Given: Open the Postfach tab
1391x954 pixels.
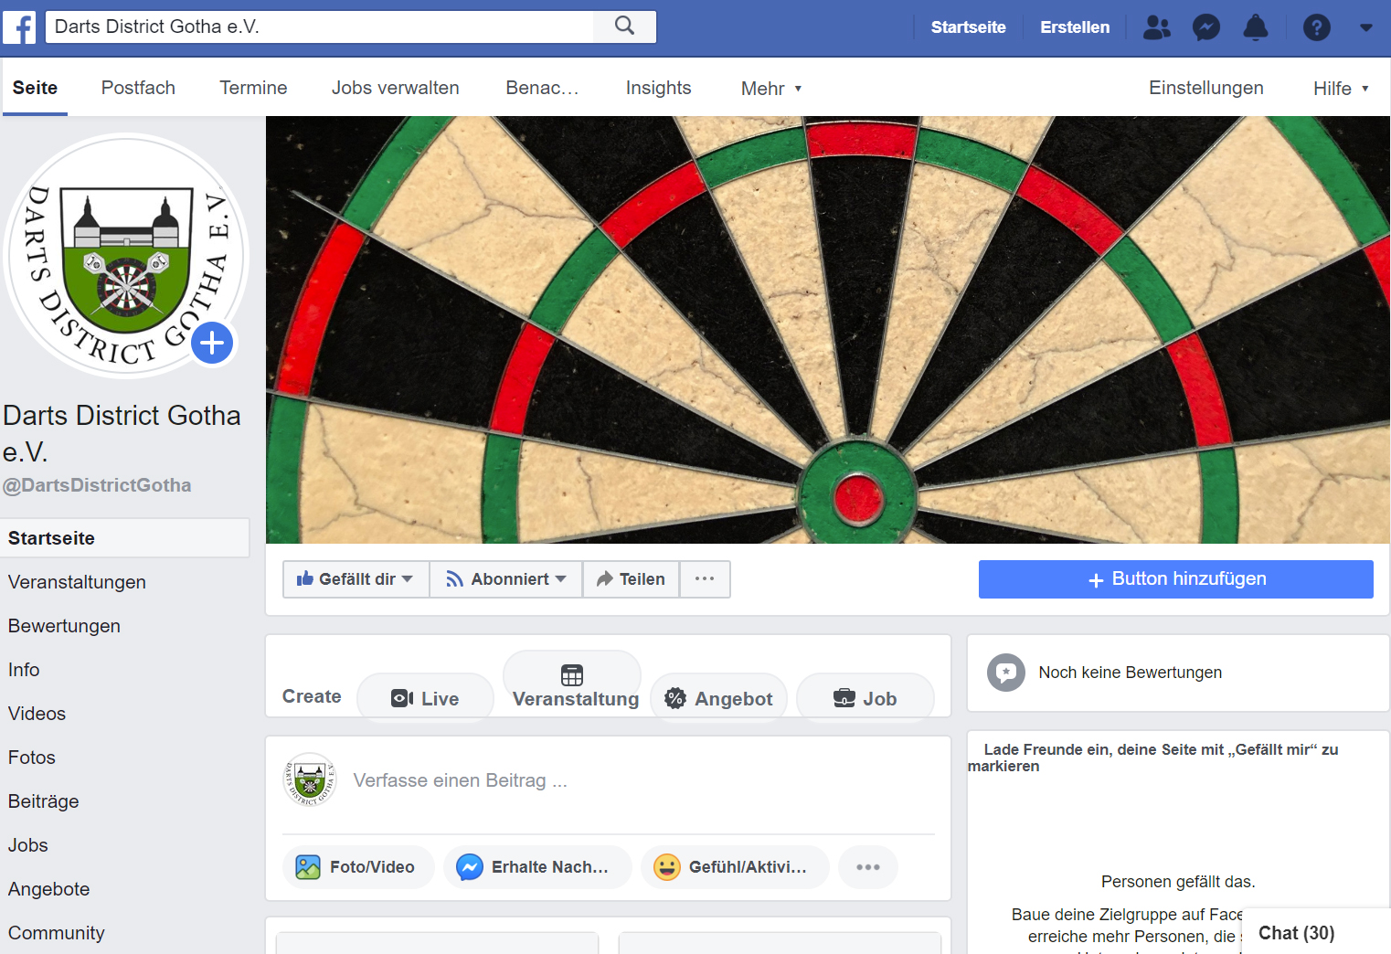Looking at the screenshot, I should pos(138,88).
